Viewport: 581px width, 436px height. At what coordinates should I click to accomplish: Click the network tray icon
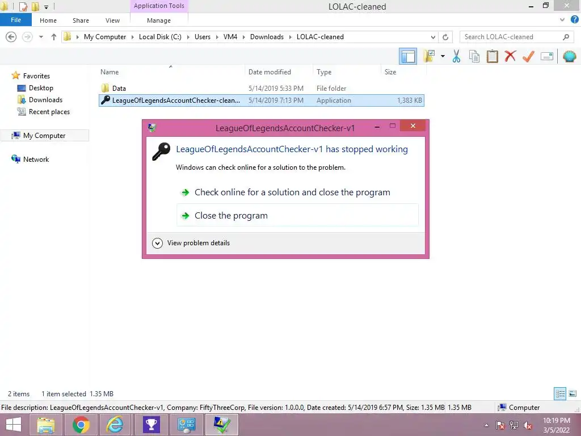pyautogui.click(x=514, y=425)
